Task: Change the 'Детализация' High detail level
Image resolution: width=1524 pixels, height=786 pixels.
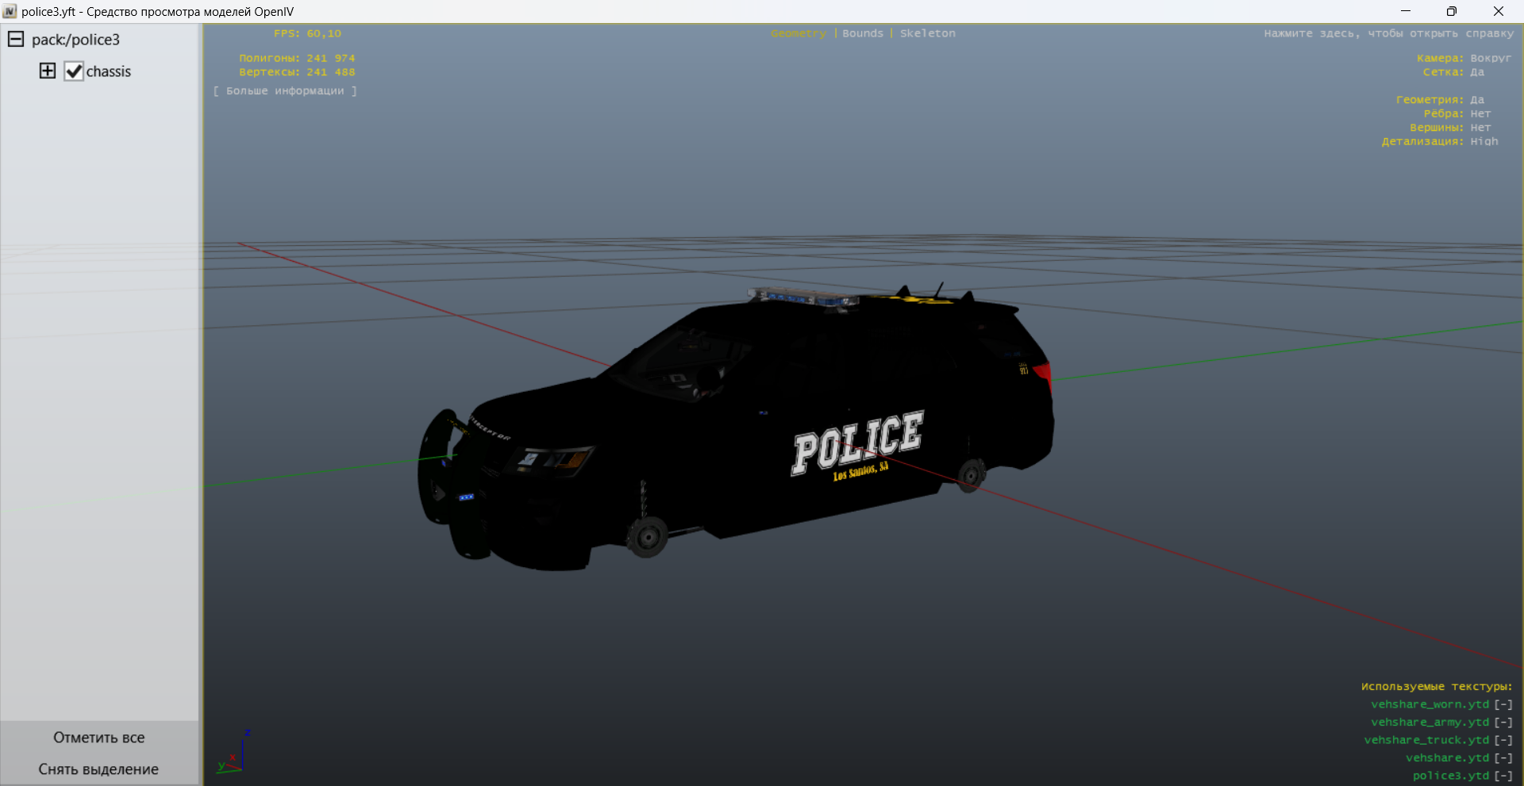Action: click(1484, 141)
